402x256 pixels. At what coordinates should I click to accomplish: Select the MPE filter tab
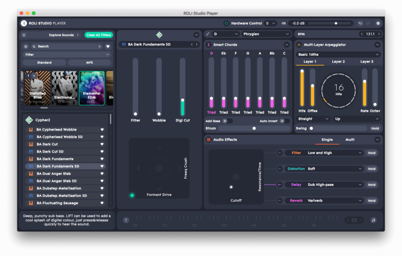point(90,62)
